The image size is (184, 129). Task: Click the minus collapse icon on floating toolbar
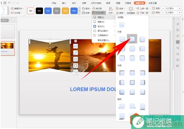pos(76,41)
